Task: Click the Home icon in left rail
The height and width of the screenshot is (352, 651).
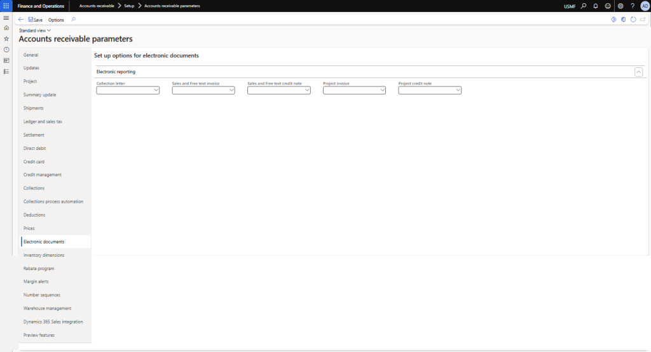Action: [6, 28]
